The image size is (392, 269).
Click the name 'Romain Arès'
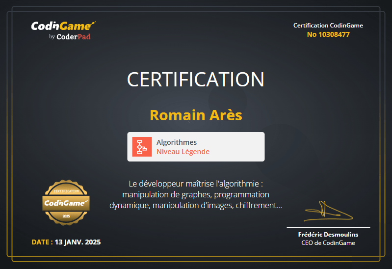tap(196, 115)
